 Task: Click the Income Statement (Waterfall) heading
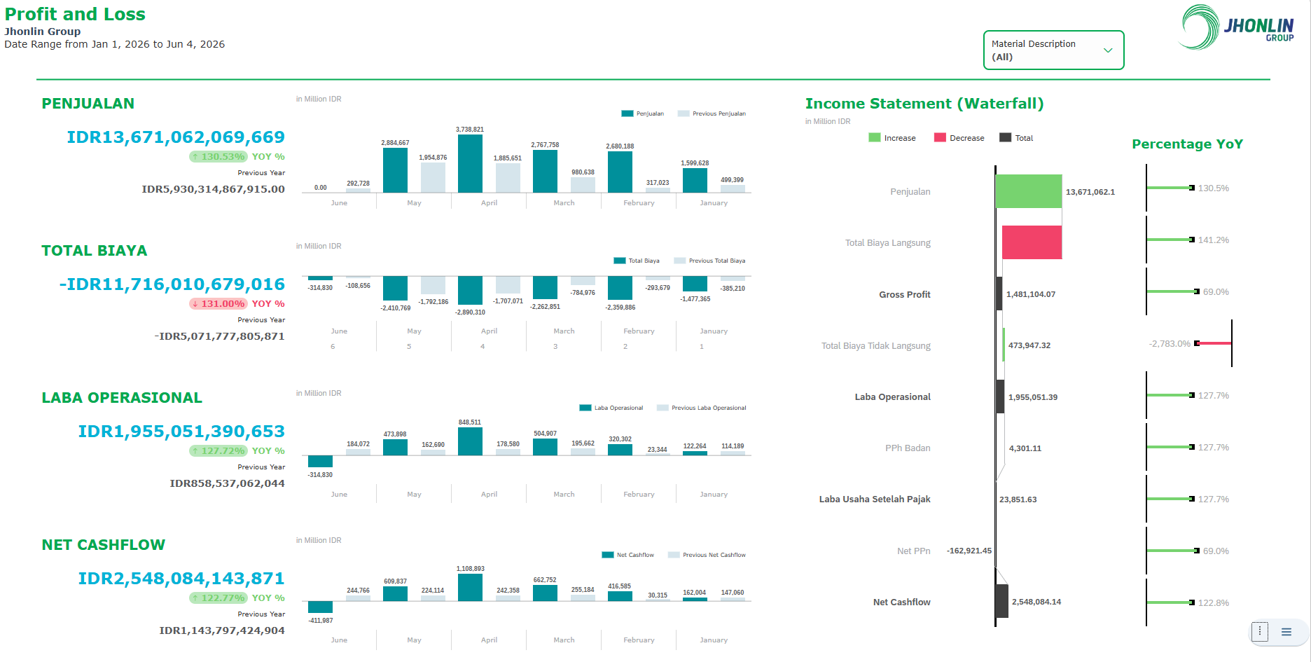924,104
